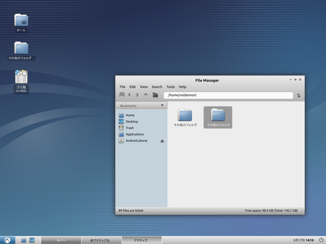The height and width of the screenshot is (244, 326).
Task: Navigate forward using the toolbar arrow
Action: tap(137, 94)
